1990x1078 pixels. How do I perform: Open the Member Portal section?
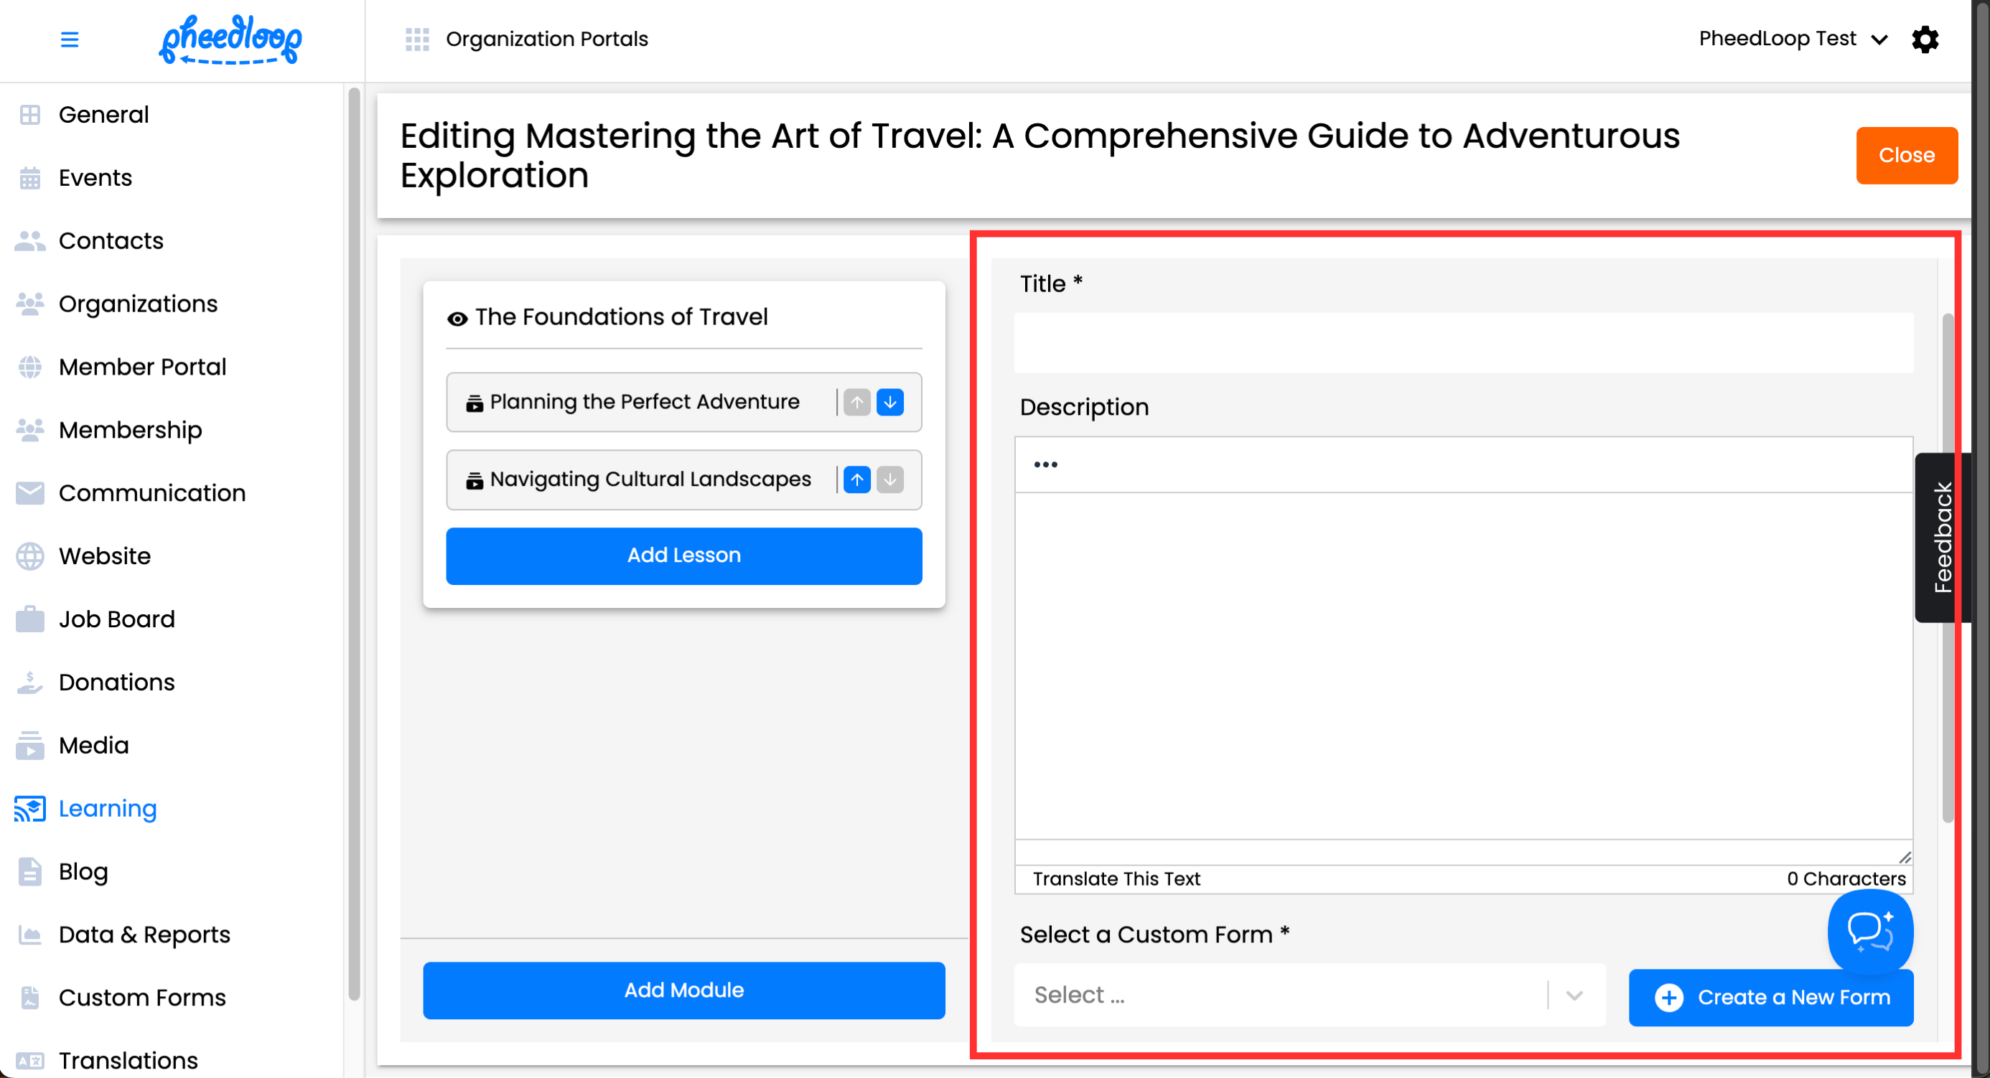point(142,367)
